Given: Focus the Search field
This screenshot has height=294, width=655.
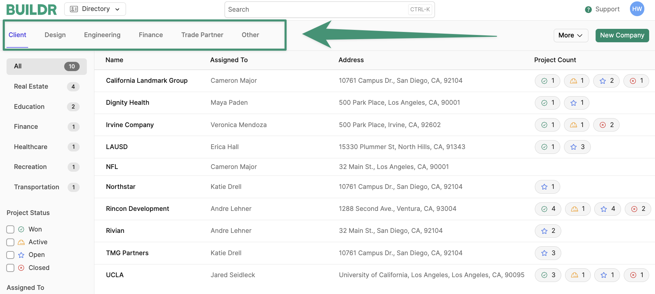Looking at the screenshot, I should coord(330,10).
